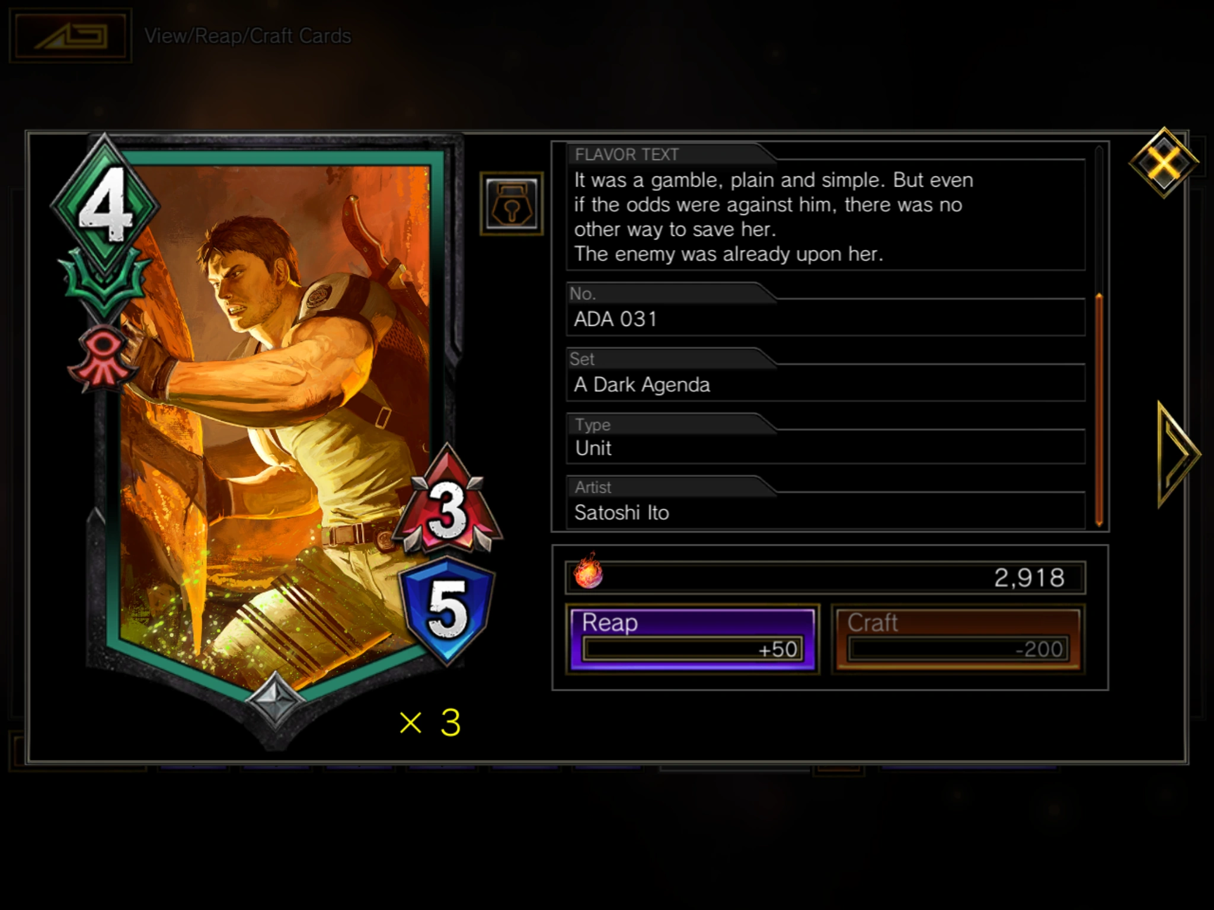Image resolution: width=1214 pixels, height=910 pixels.
Task: Tap the A Dark Agenda set field
Action: click(826, 384)
